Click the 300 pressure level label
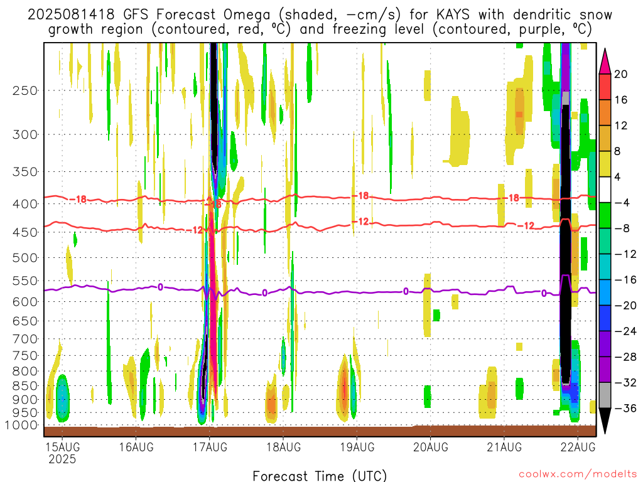The height and width of the screenshot is (482, 643). (x=25, y=134)
